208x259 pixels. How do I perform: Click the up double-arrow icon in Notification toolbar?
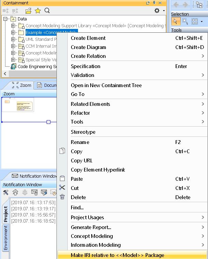click(x=15, y=192)
